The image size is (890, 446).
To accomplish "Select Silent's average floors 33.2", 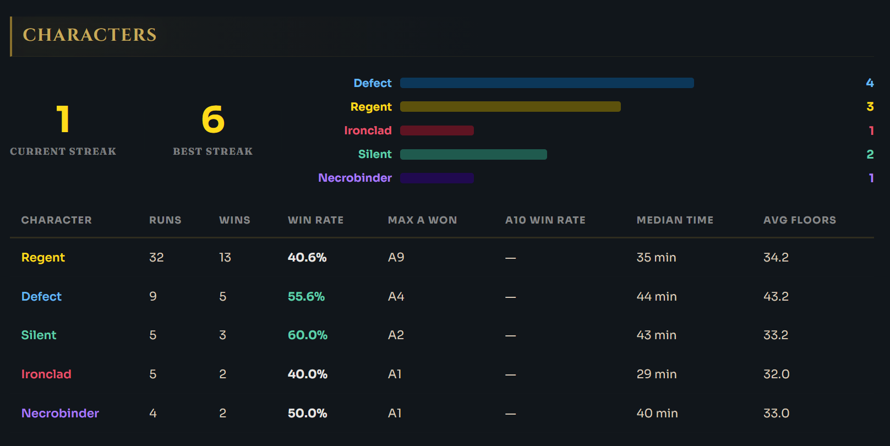I will [776, 335].
